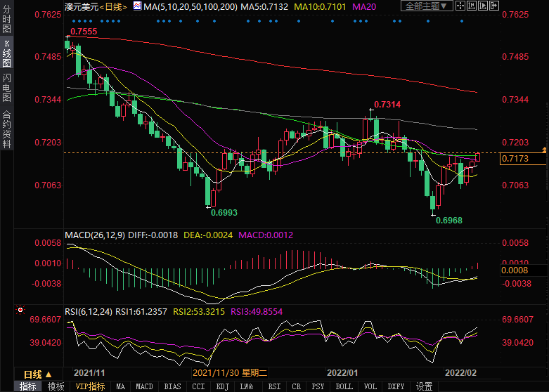Select the 指标 tab at bottom
This screenshot has width=549, height=392.
tap(28, 386)
